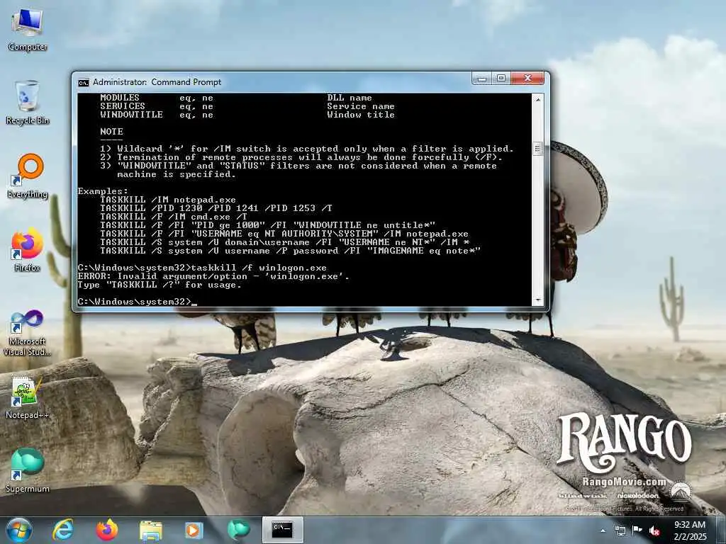
Task: Click the 'MODULES eq, ne' row
Action: click(x=236, y=98)
